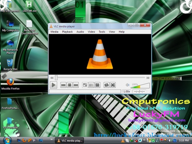Click the slower rewind arrows icon
The height and width of the screenshot is (144, 192).
[52, 78]
